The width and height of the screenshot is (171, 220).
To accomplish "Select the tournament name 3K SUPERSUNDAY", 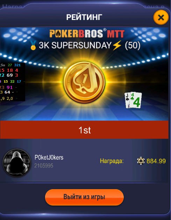I will click(75, 45).
